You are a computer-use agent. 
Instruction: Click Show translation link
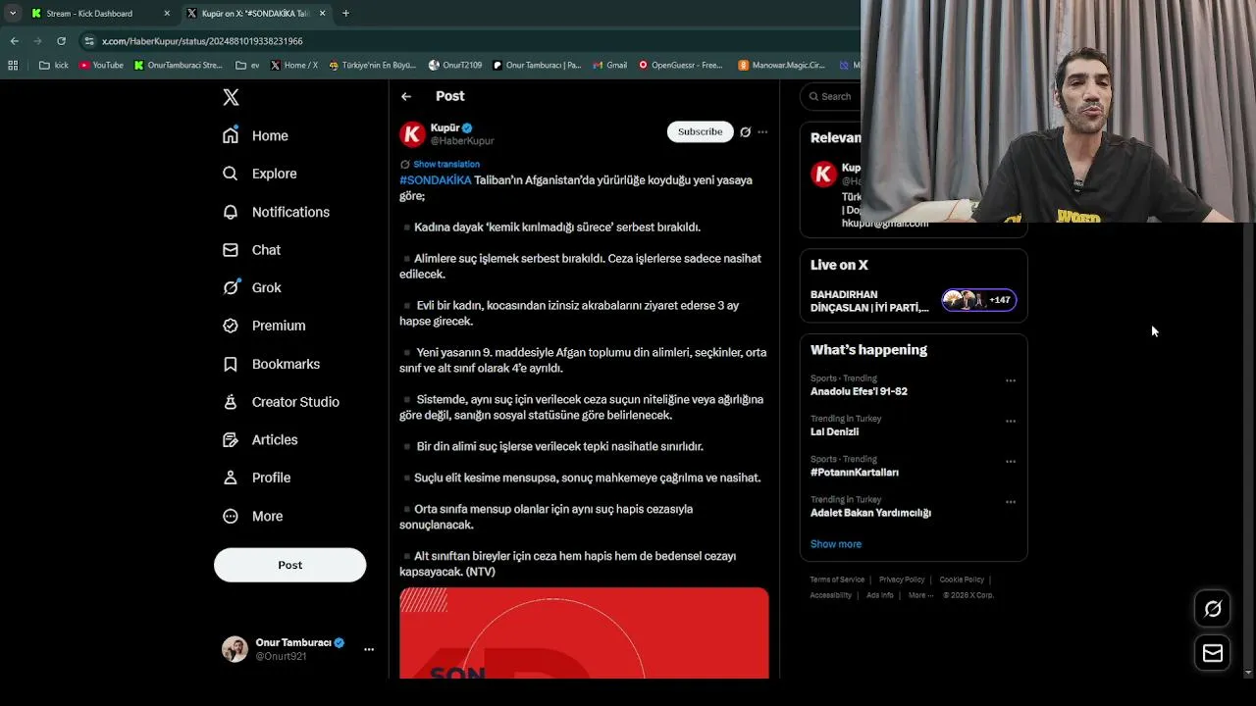(446, 164)
